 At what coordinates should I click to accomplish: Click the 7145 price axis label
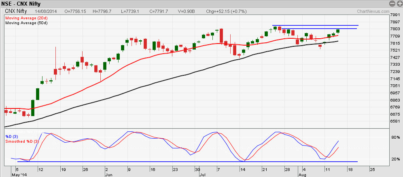click(395, 79)
